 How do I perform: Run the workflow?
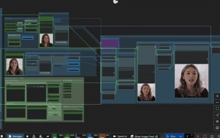point(171,136)
